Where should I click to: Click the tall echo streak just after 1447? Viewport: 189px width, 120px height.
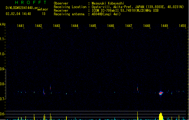(x=138, y=88)
